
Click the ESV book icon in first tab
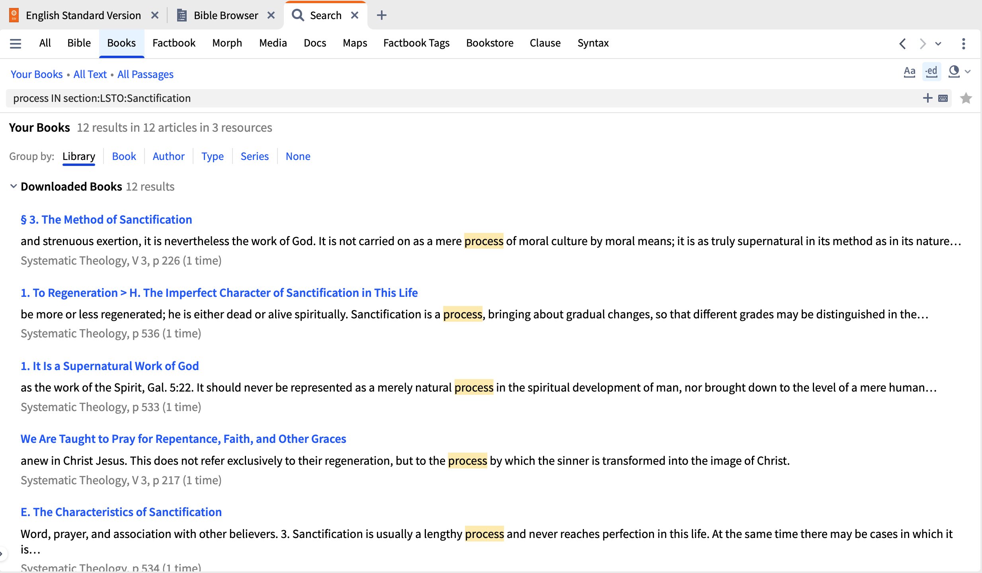click(14, 15)
